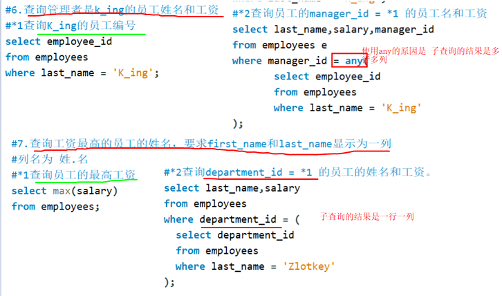This screenshot has width=502, height=296.
Task: Click the 'Zlotkey' string literal
Action: coord(308,266)
